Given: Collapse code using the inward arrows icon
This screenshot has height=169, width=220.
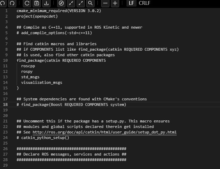Looking at the screenshot, I should point(71,3).
